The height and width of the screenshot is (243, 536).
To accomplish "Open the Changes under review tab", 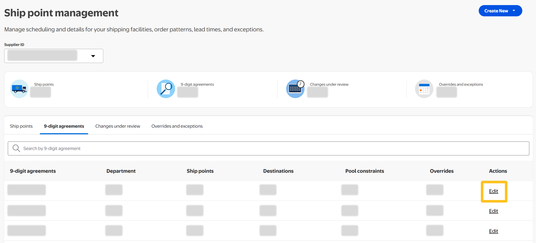I will (118, 126).
